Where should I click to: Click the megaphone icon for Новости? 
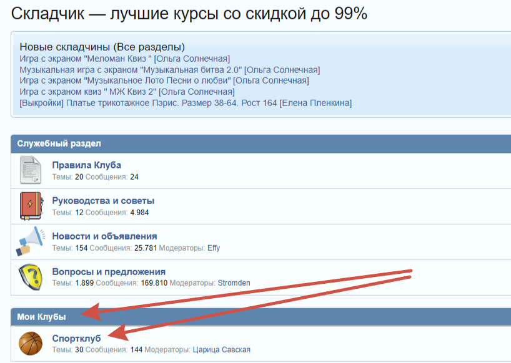tap(30, 241)
